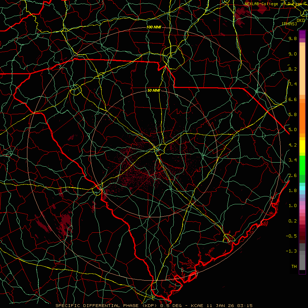
Task: Click the [PHAS] legend heading
Action: tap(289, 24)
